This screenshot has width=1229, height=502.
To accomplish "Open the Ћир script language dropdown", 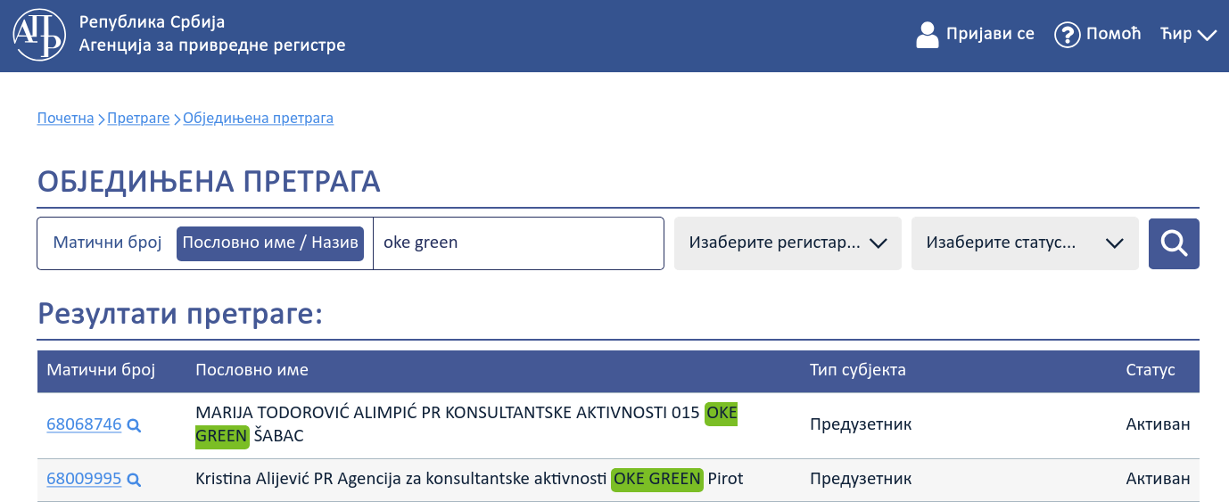I will (1189, 35).
